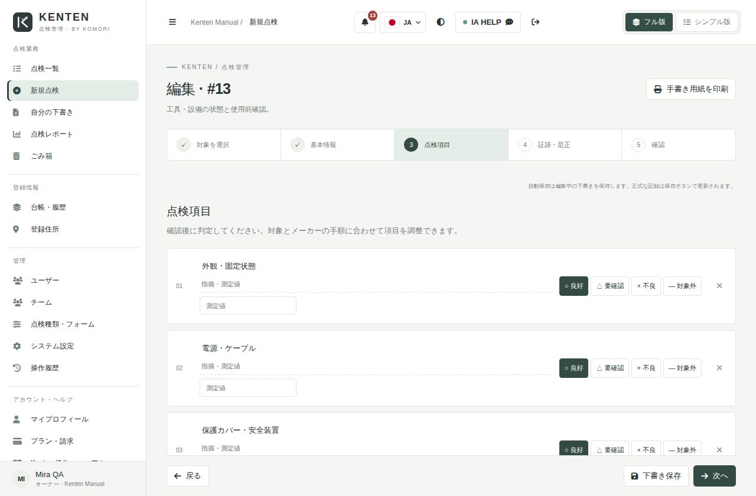Open ユーザー management
This screenshot has width=756, height=496.
click(73, 280)
